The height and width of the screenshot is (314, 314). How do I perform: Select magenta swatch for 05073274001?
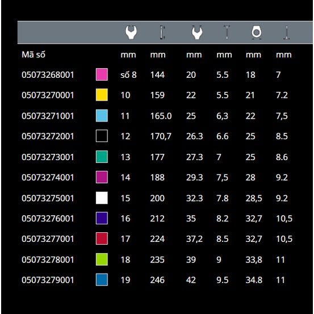tap(102, 177)
